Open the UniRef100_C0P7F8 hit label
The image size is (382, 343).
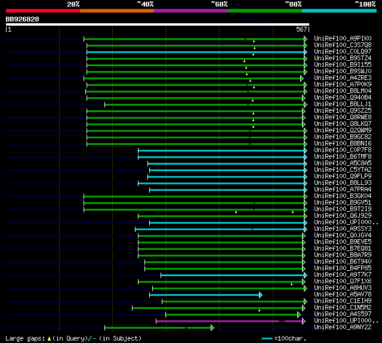[x=343, y=150]
